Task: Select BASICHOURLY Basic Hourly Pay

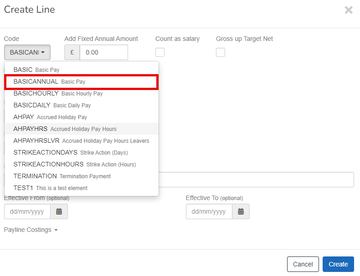Action: 58,94
